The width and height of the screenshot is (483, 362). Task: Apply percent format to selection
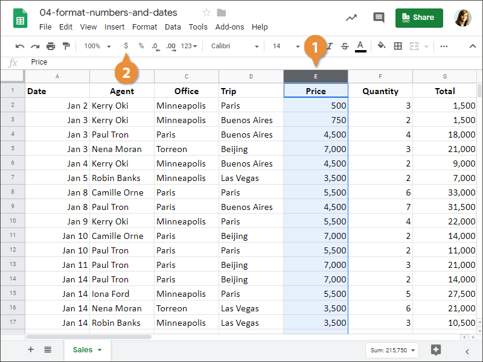(141, 46)
